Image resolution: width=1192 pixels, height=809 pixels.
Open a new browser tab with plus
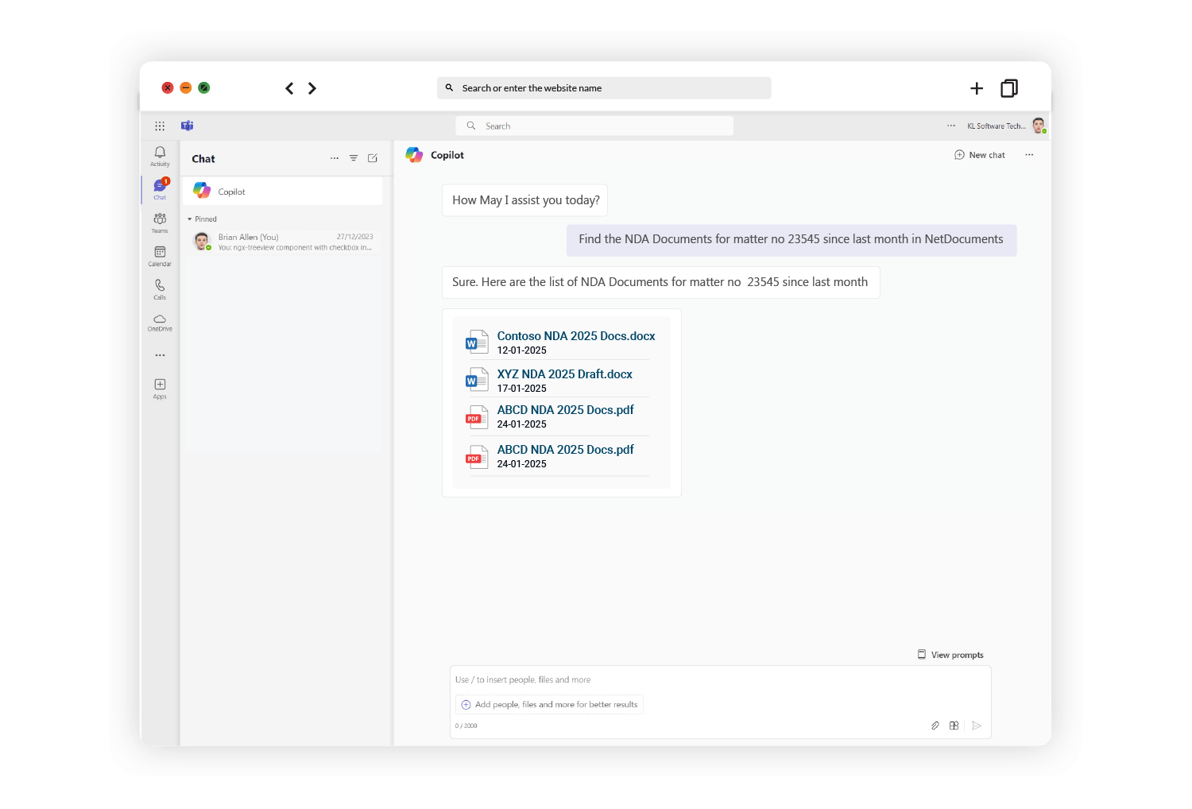tap(977, 88)
